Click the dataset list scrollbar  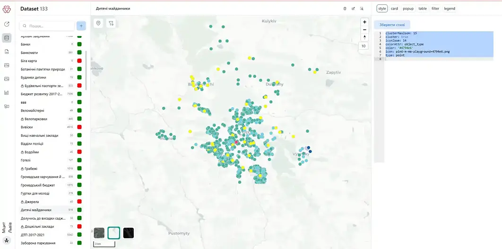[86, 70]
